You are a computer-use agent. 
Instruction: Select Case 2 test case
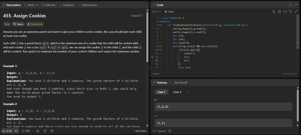177,92
